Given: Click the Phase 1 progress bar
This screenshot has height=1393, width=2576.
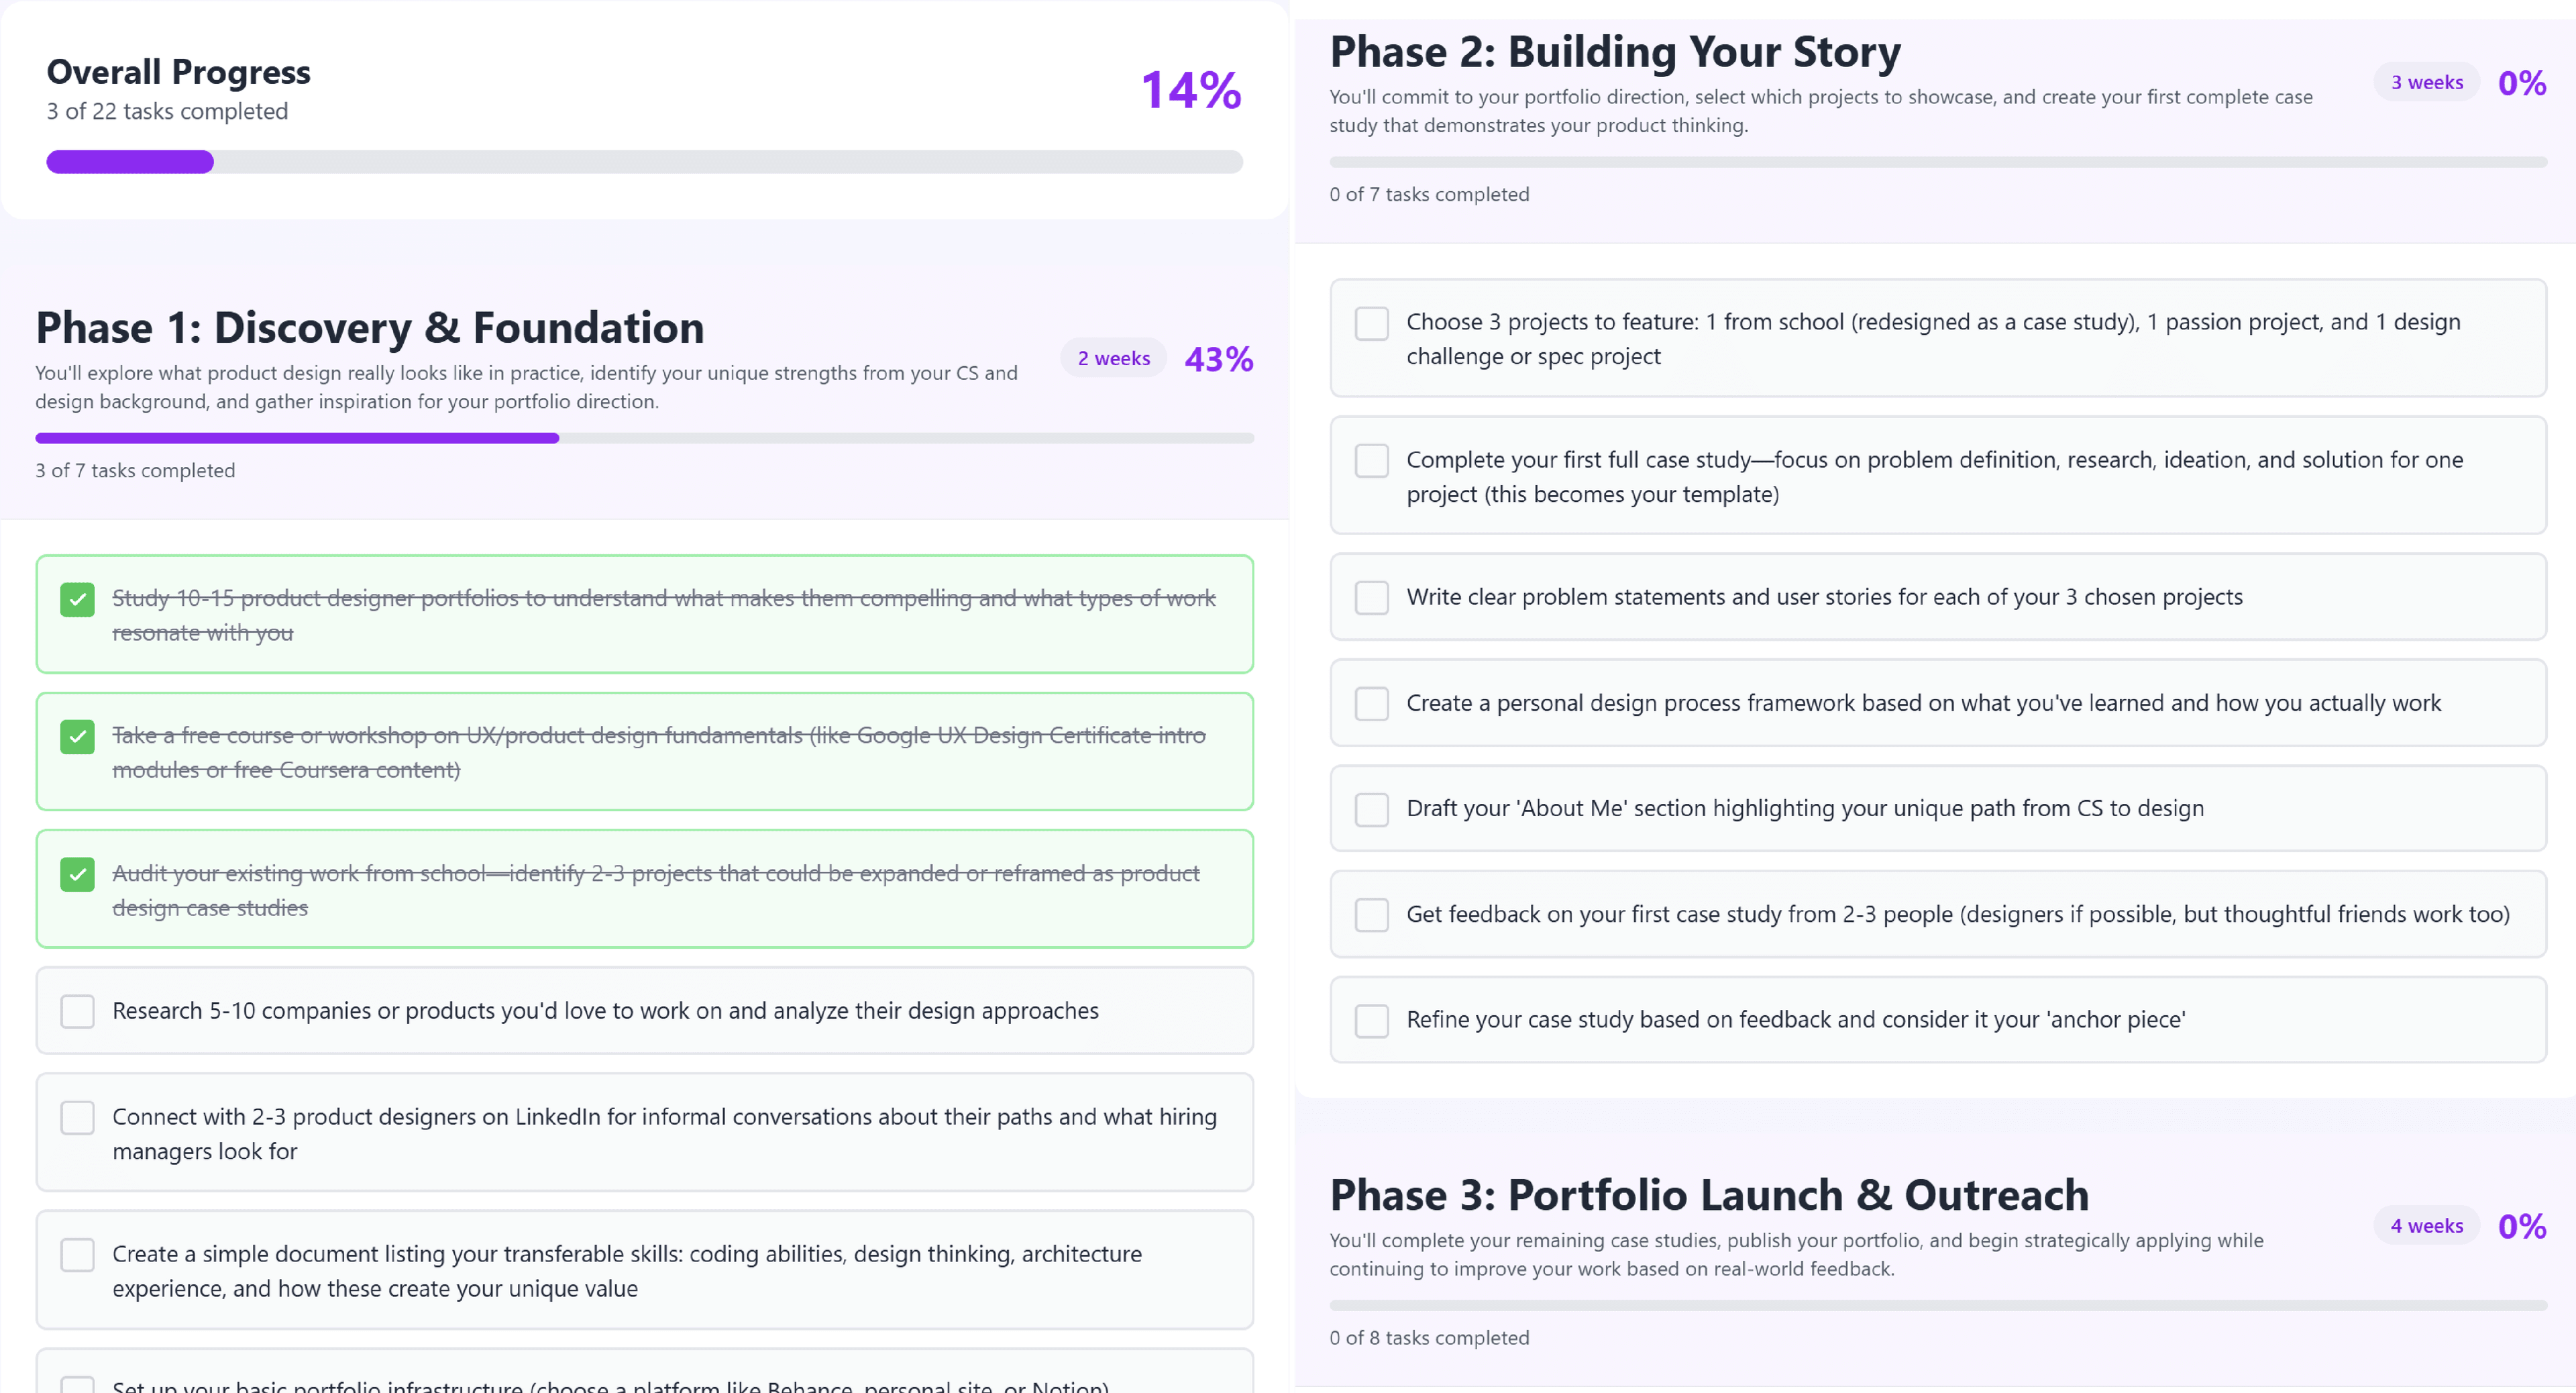Looking at the screenshot, I should 643,437.
